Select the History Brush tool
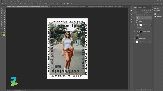 2,20
